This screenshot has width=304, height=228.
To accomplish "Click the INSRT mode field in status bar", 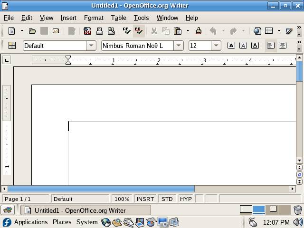I will click(x=145, y=199).
